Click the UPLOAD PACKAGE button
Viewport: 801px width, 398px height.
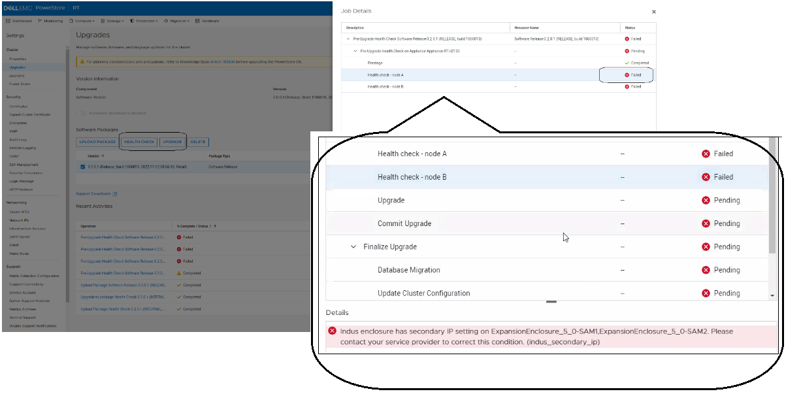(x=97, y=142)
